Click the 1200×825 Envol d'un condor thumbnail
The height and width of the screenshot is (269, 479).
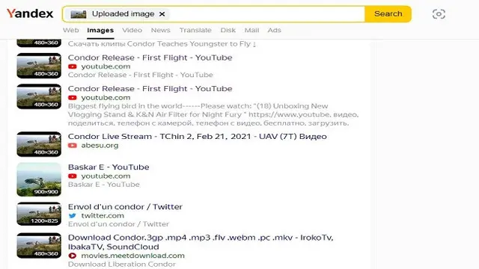click(x=39, y=214)
